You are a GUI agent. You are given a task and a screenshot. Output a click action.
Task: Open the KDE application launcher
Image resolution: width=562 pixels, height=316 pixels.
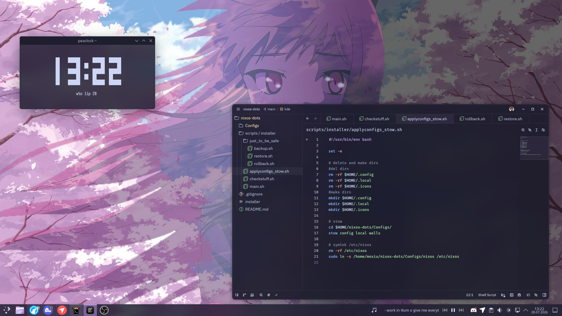7,310
